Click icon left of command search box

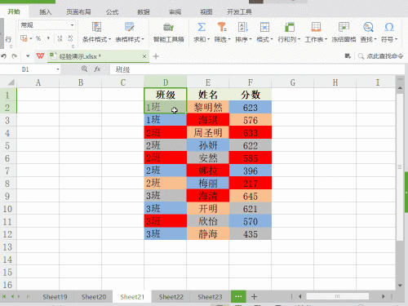coord(348,56)
